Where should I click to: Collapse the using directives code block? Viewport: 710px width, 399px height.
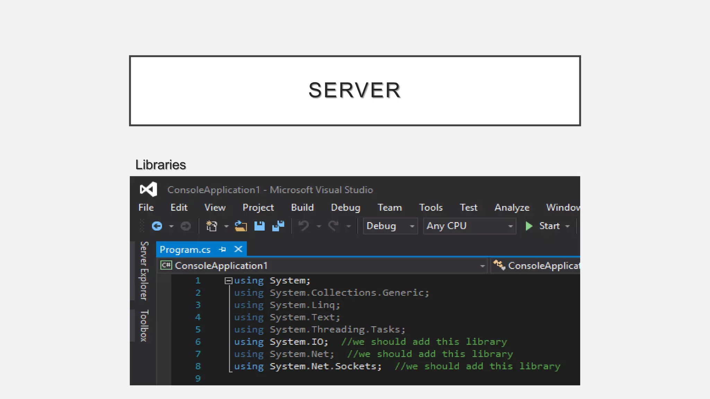[x=228, y=281]
